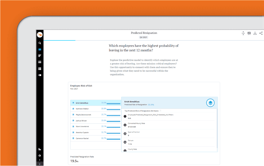Click the share icon at top right

pos(261,33)
